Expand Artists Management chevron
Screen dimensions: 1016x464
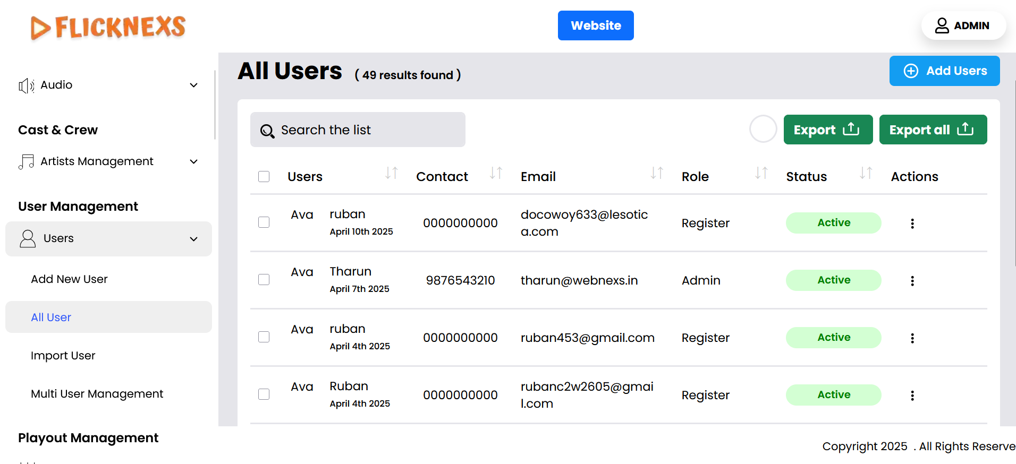pos(194,162)
